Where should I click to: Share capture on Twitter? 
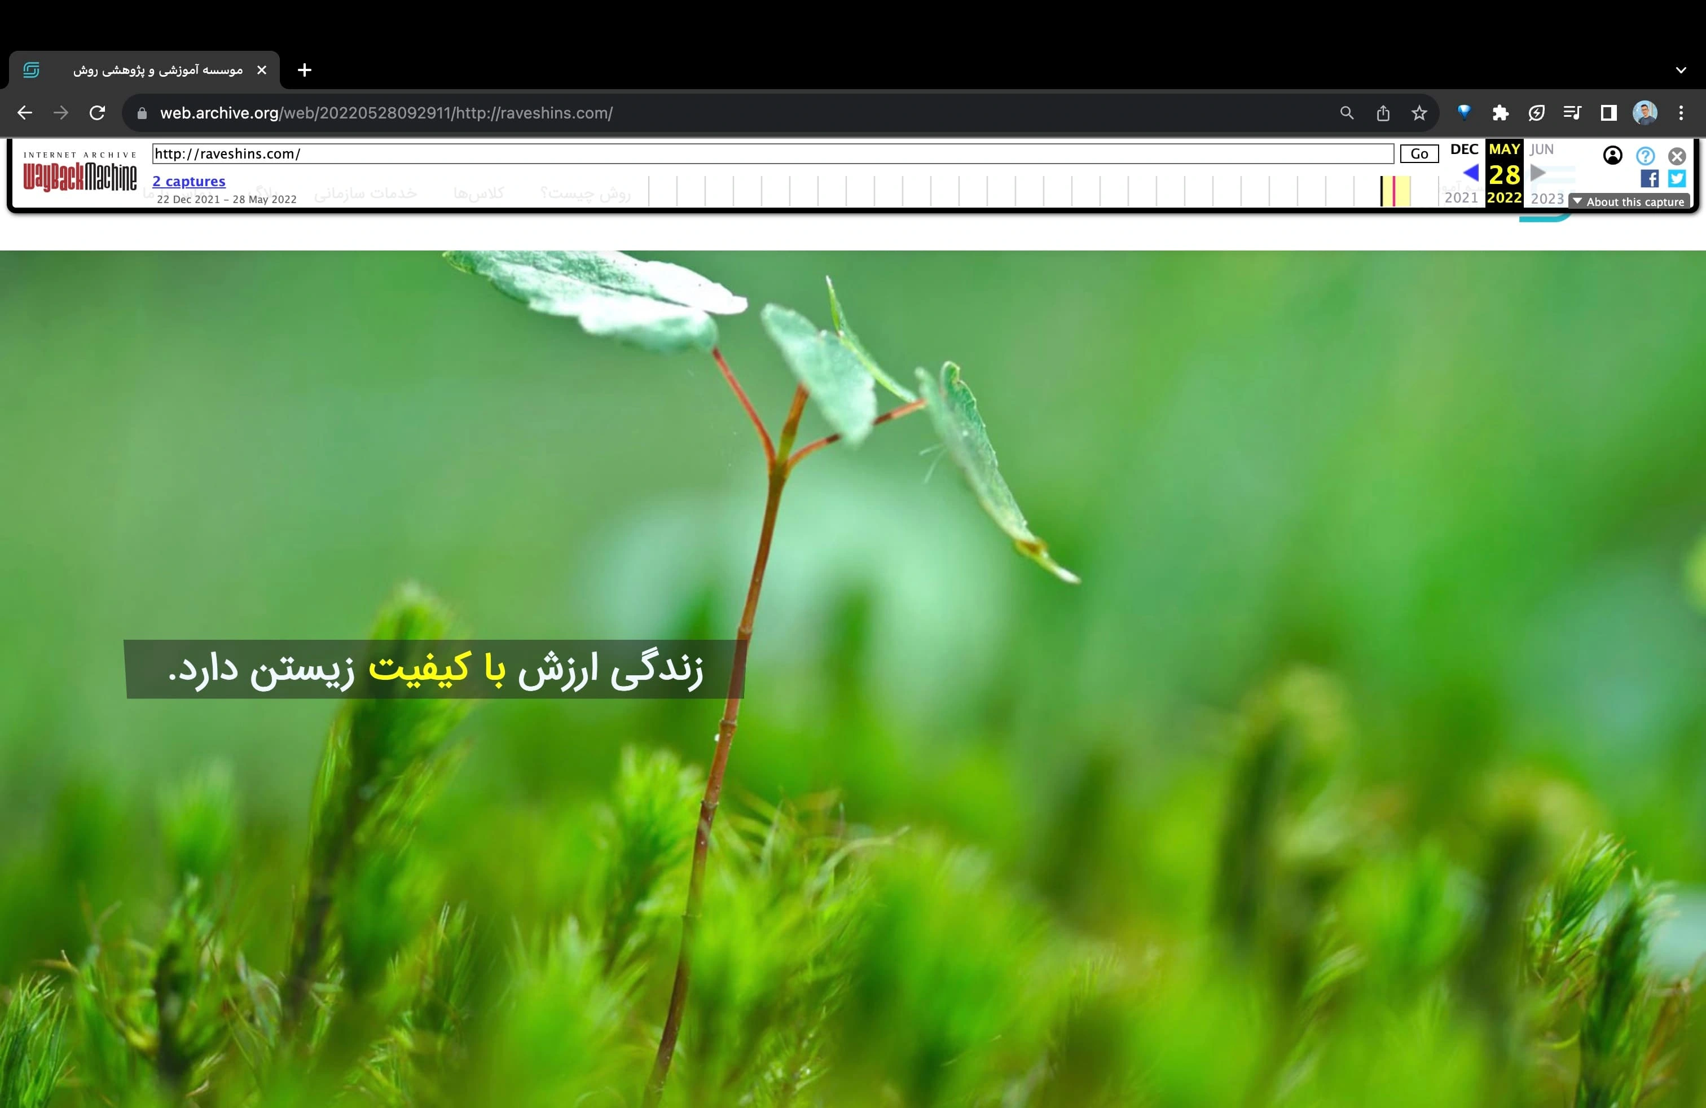pyautogui.click(x=1677, y=178)
